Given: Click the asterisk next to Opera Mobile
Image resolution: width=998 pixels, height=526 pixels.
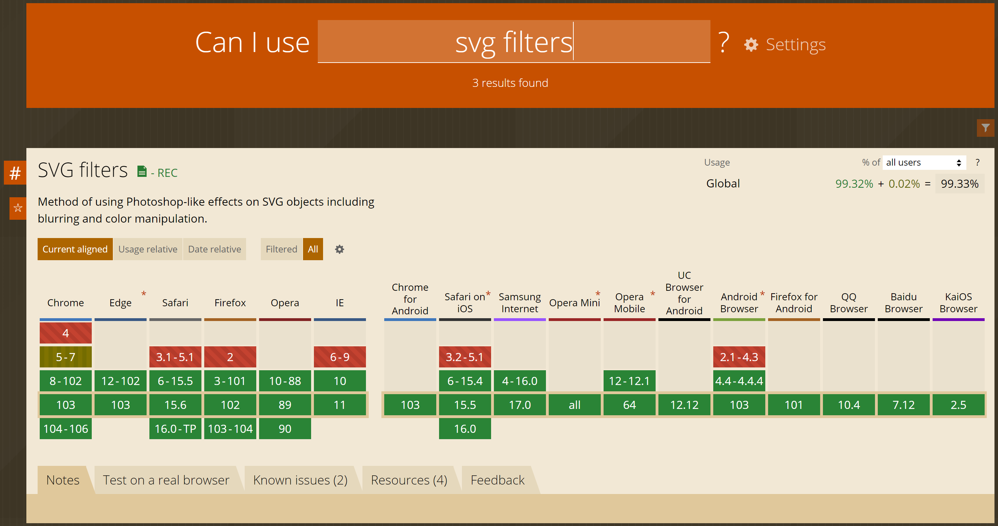Looking at the screenshot, I should 652,294.
